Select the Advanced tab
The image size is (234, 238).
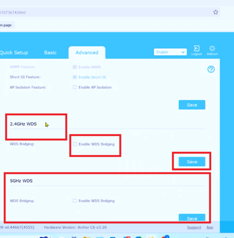87,52
